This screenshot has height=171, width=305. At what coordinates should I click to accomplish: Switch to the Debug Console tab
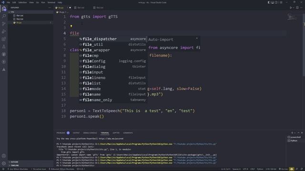tap(90, 133)
